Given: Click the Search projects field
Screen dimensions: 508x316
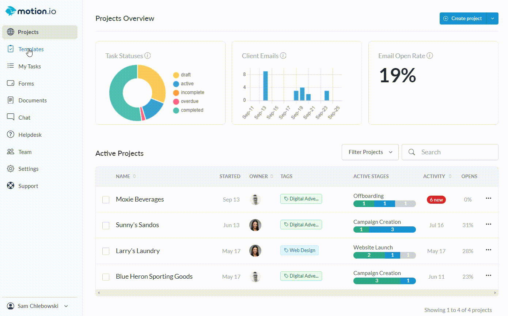Looking at the screenshot, I should [453, 152].
